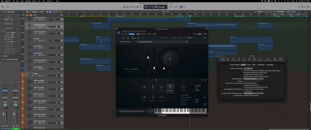Screen dimensions: 311x130
Task: Click the Rewind transport button
Action: coord(124,7)
